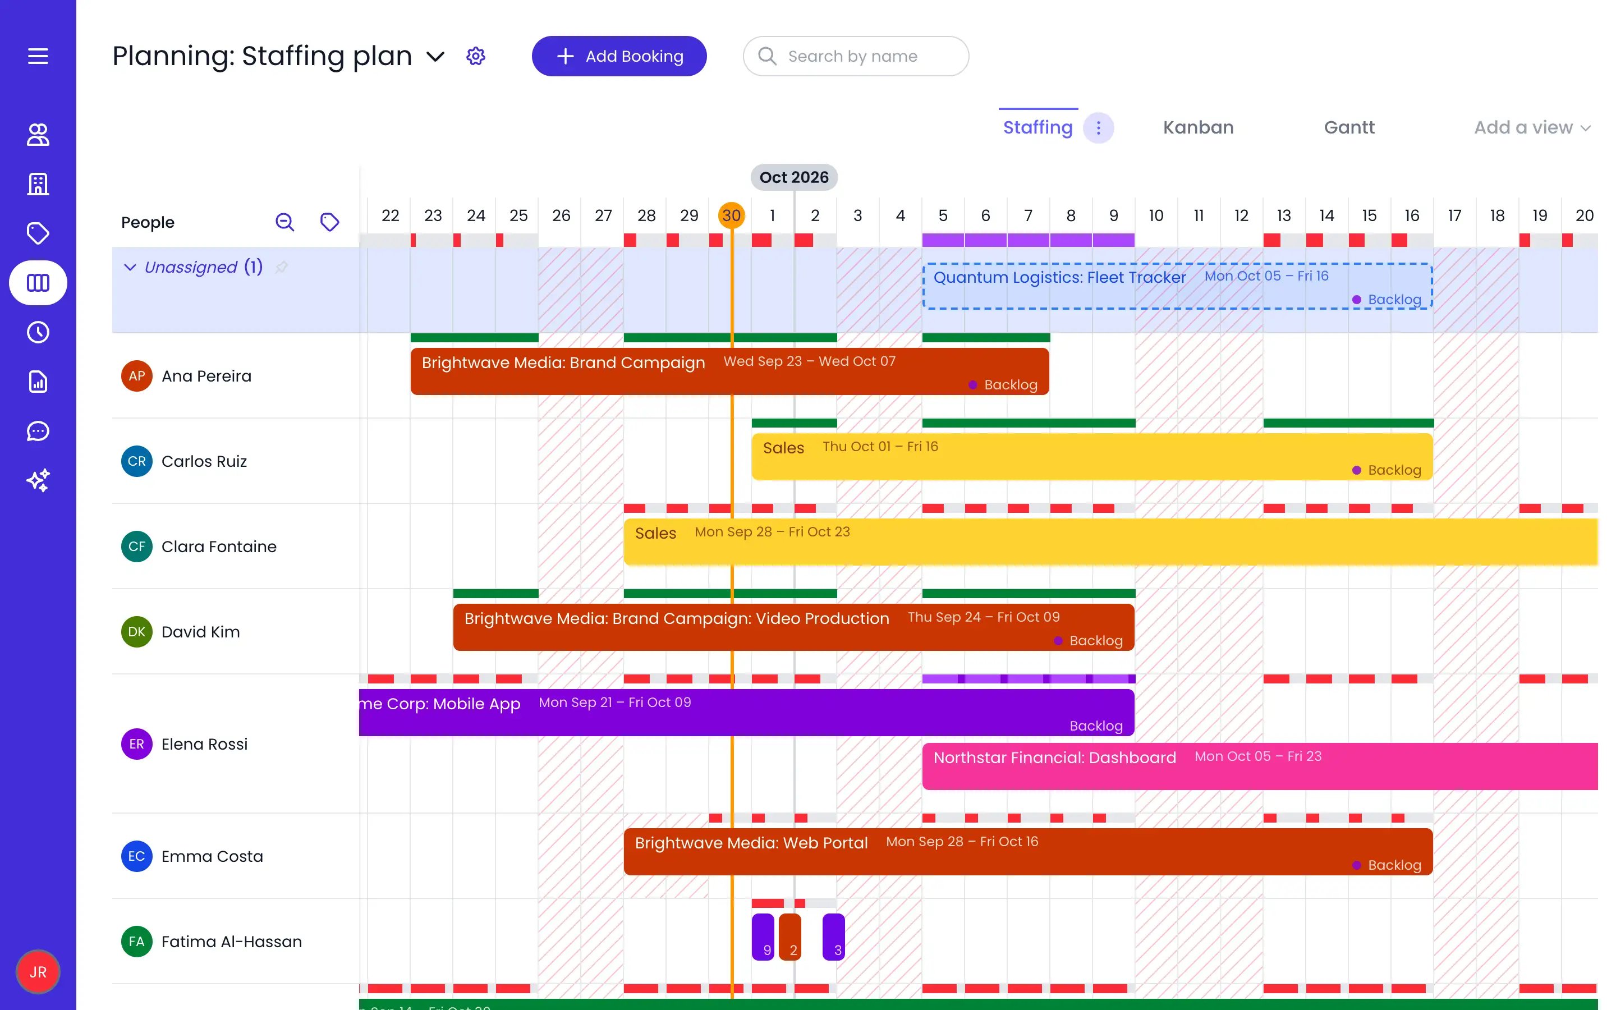
Task: Open the Tags icon in sidebar
Action: [38, 233]
